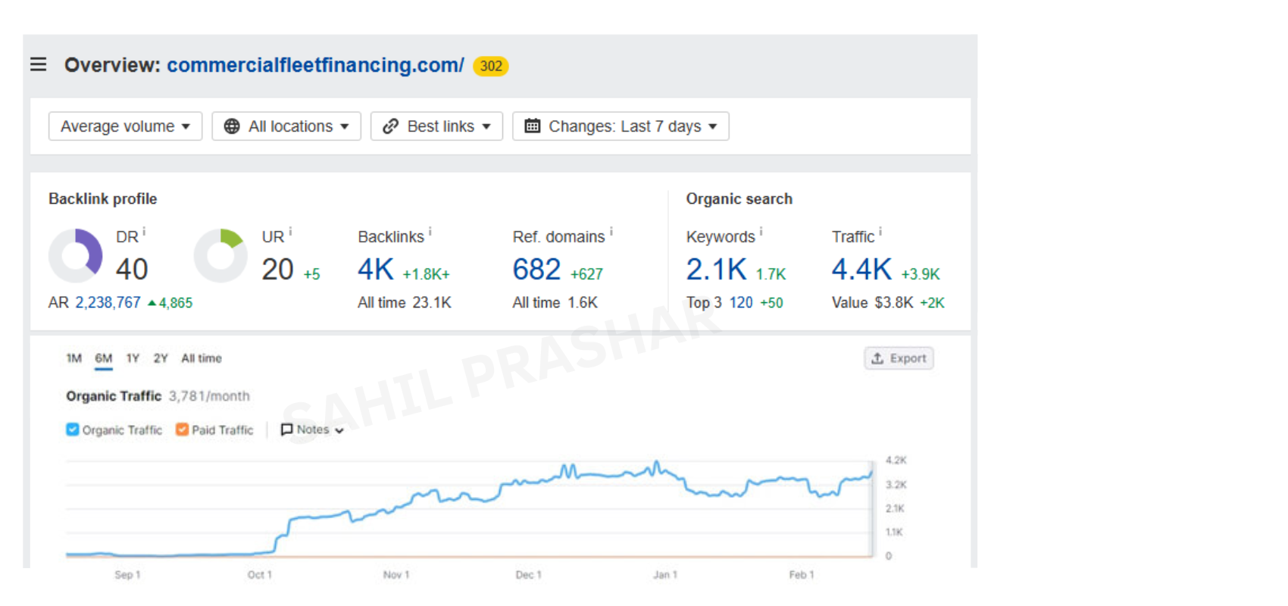1288x606 pixels.
Task: Select the 1Y time range tab
Action: pyautogui.click(x=133, y=358)
